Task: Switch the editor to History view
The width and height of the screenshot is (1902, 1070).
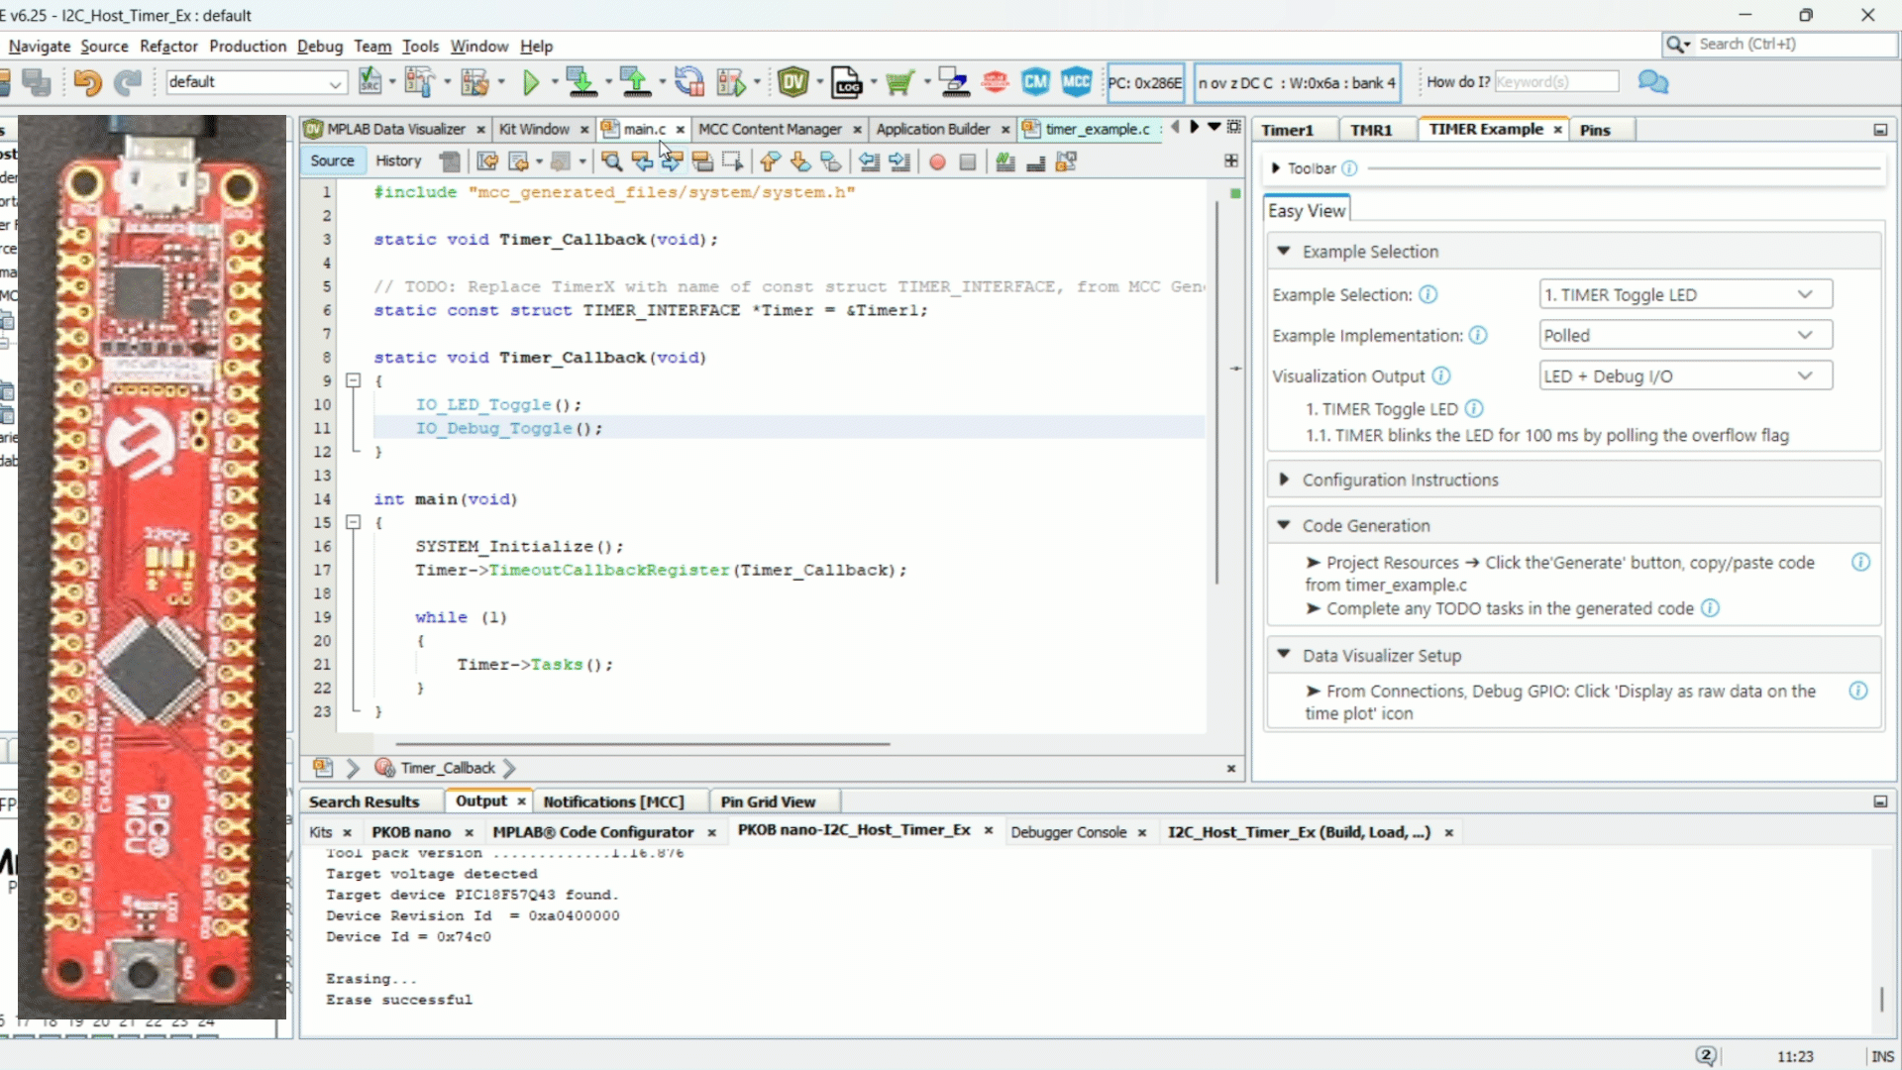Action: click(x=398, y=160)
